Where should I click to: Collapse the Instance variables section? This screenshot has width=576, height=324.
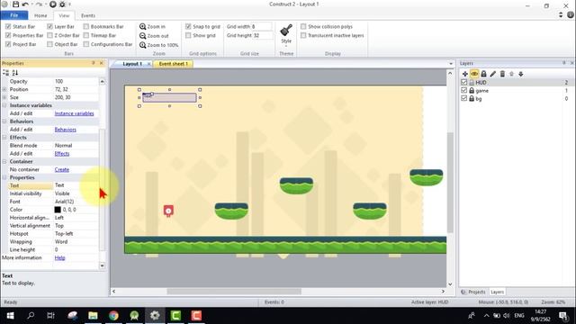4,105
